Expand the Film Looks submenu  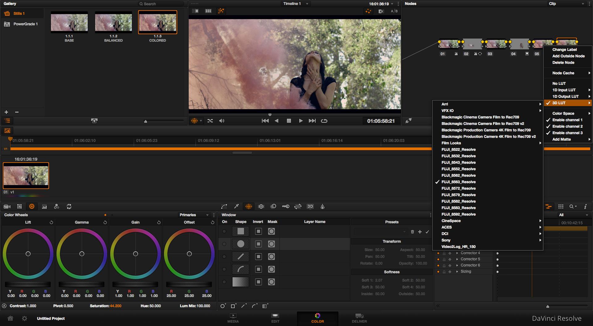click(488, 143)
